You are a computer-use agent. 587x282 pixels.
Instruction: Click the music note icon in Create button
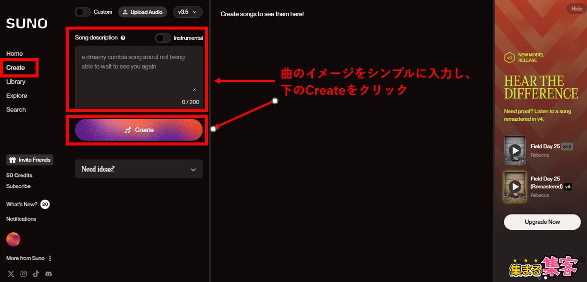(x=128, y=130)
